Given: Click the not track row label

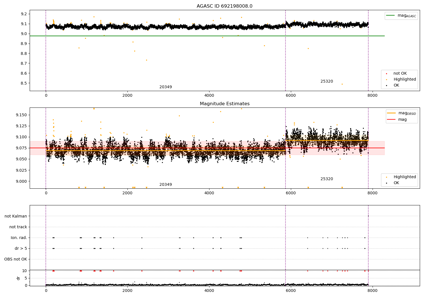Looking at the screenshot, I should (x=18, y=227).
